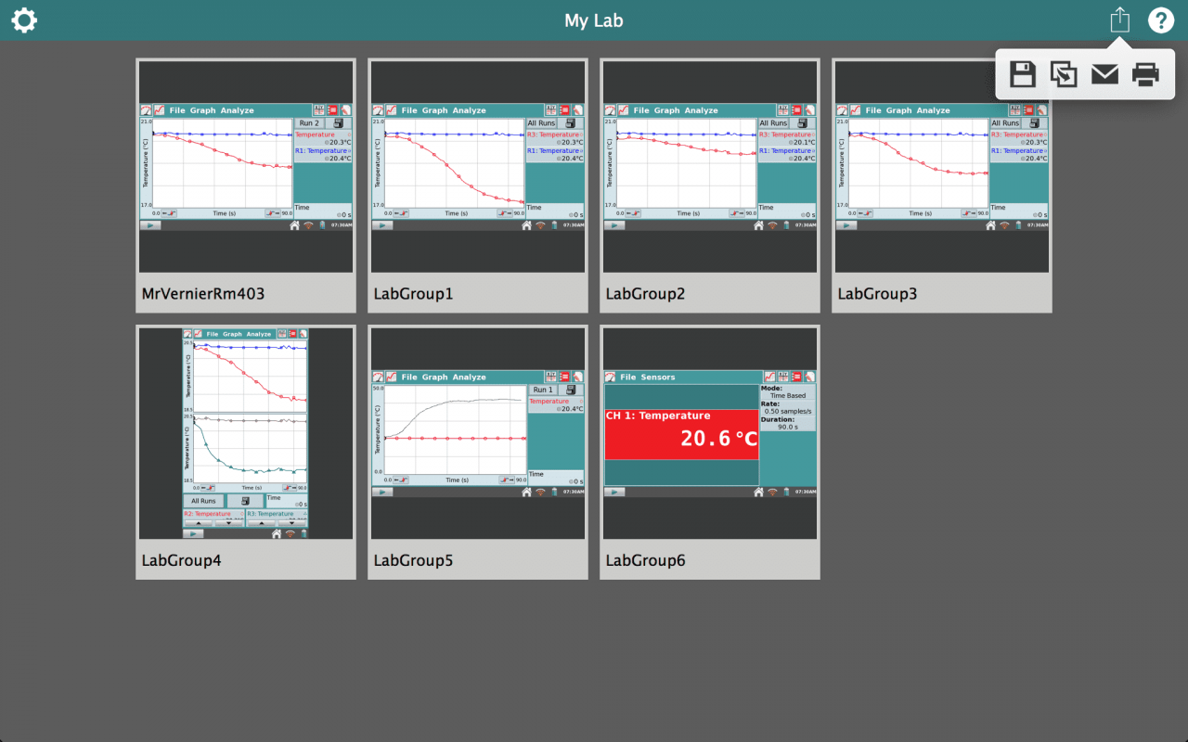
Task: Open the Run 1 selector on LabGroup5
Action: coord(542,390)
